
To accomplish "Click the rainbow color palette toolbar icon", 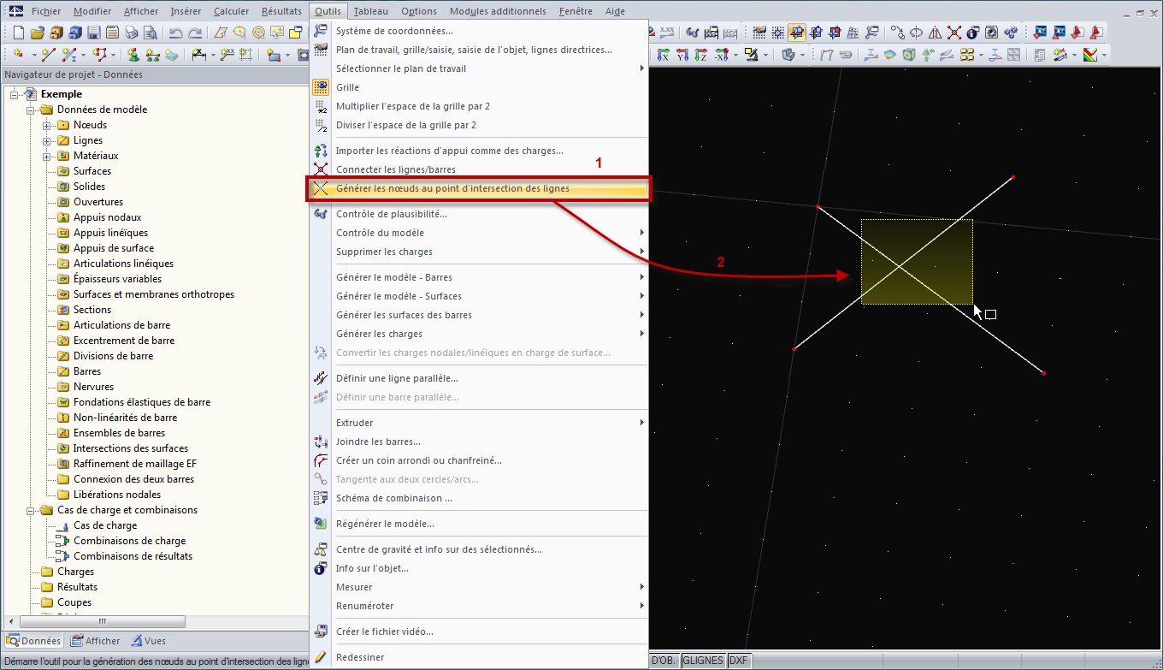I will coord(1089,55).
